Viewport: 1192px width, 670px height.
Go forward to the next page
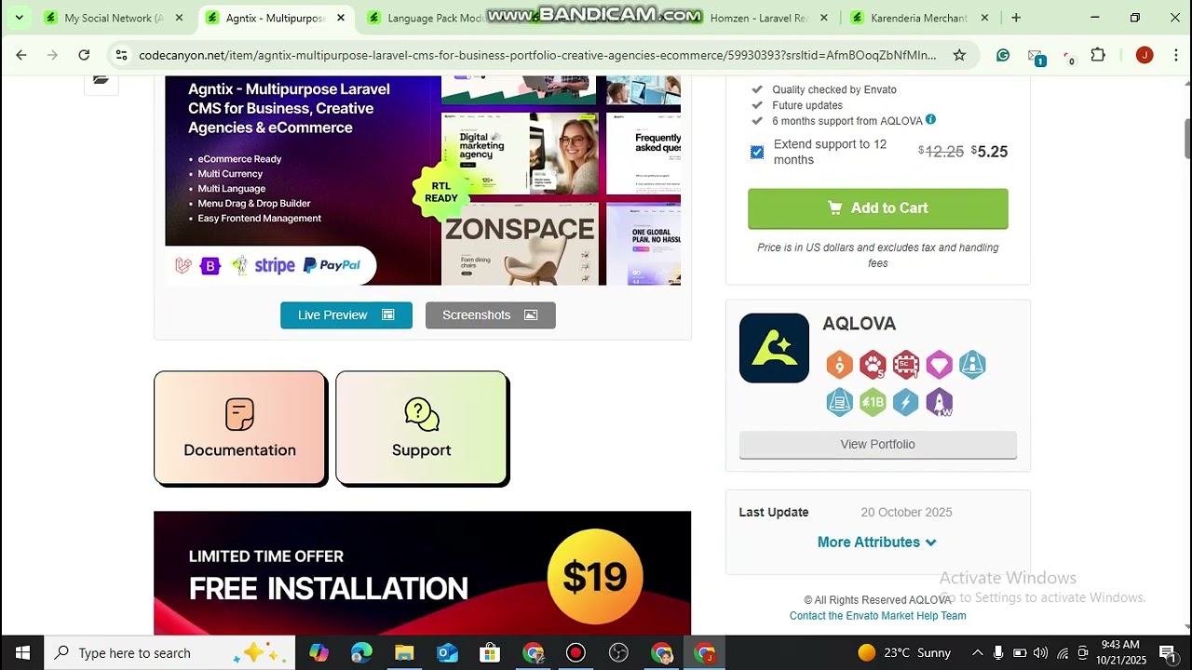coord(52,55)
